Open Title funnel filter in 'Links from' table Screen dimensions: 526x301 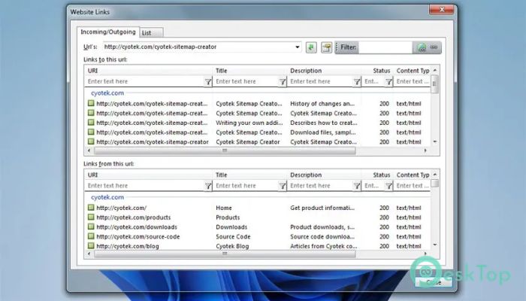tap(283, 186)
